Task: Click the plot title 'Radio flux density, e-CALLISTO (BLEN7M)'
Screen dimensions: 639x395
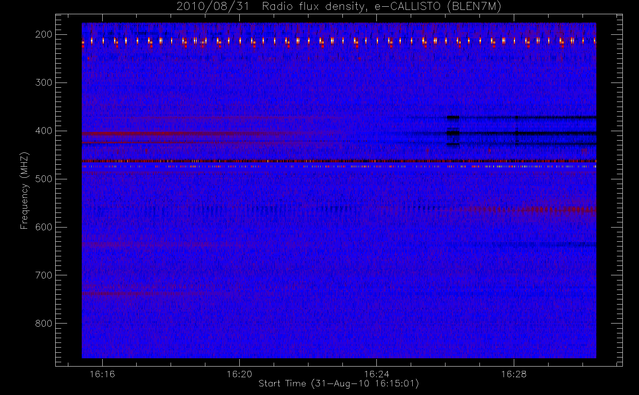Action: (382, 7)
